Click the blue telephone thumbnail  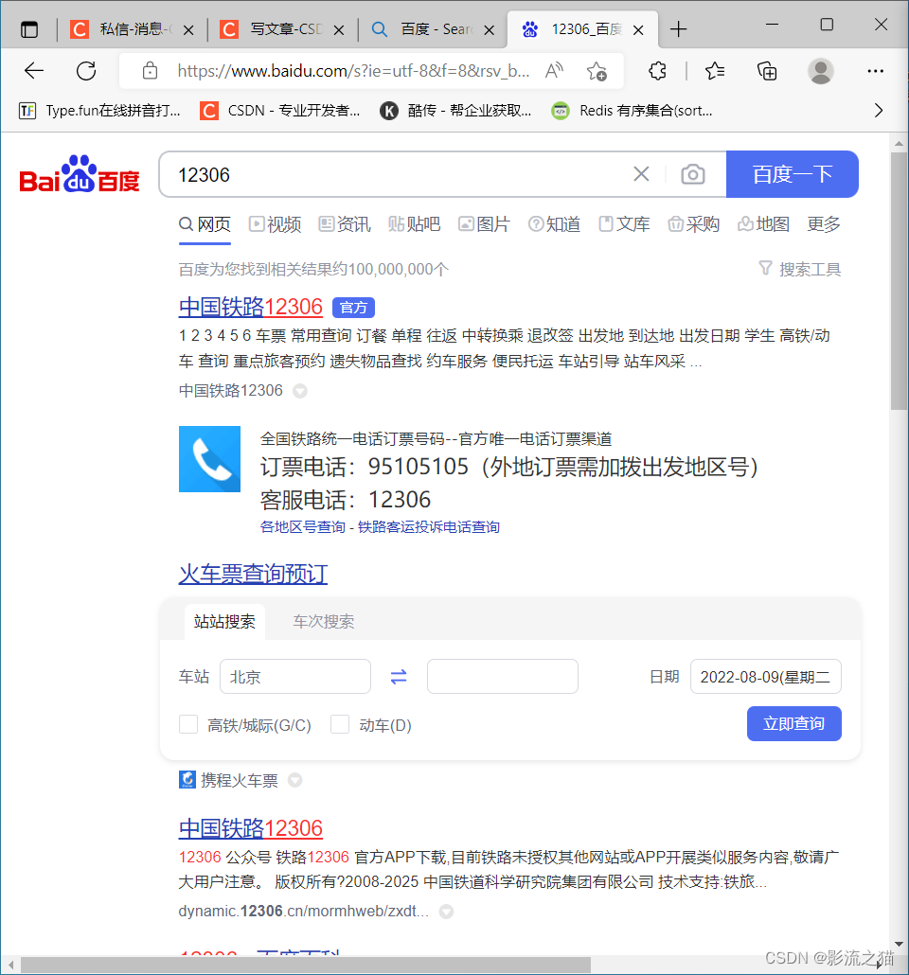coord(209,459)
